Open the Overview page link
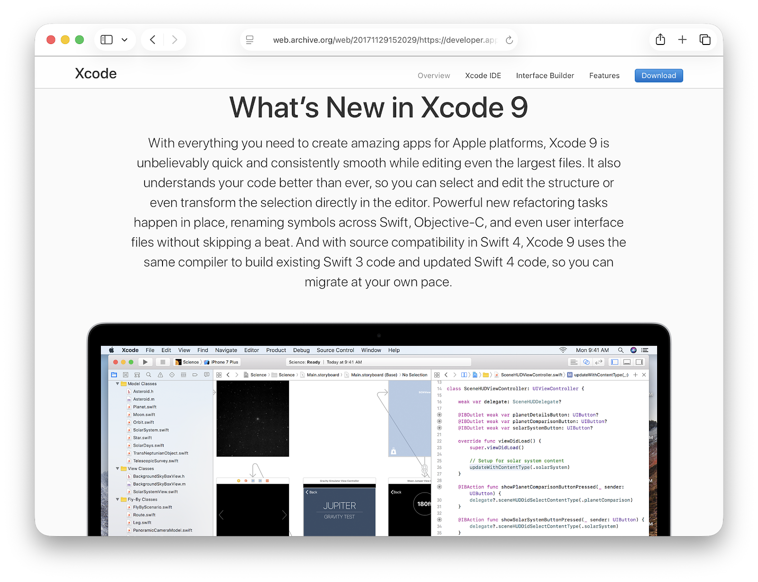758x582 pixels. pos(434,76)
